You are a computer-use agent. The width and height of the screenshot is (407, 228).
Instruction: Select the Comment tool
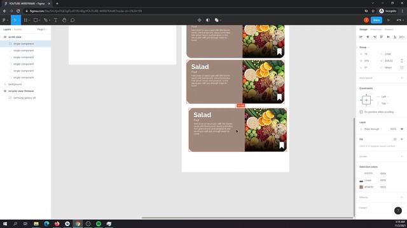pyautogui.click(x=72, y=20)
